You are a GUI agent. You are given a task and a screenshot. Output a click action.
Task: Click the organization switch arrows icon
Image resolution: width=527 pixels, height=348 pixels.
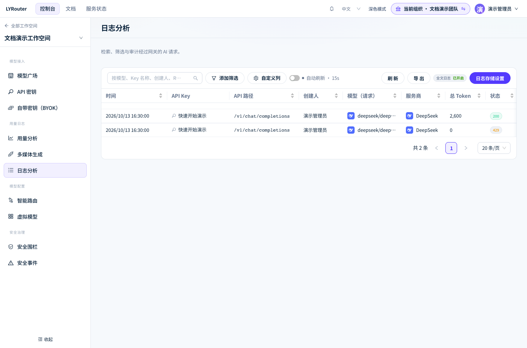463,9
